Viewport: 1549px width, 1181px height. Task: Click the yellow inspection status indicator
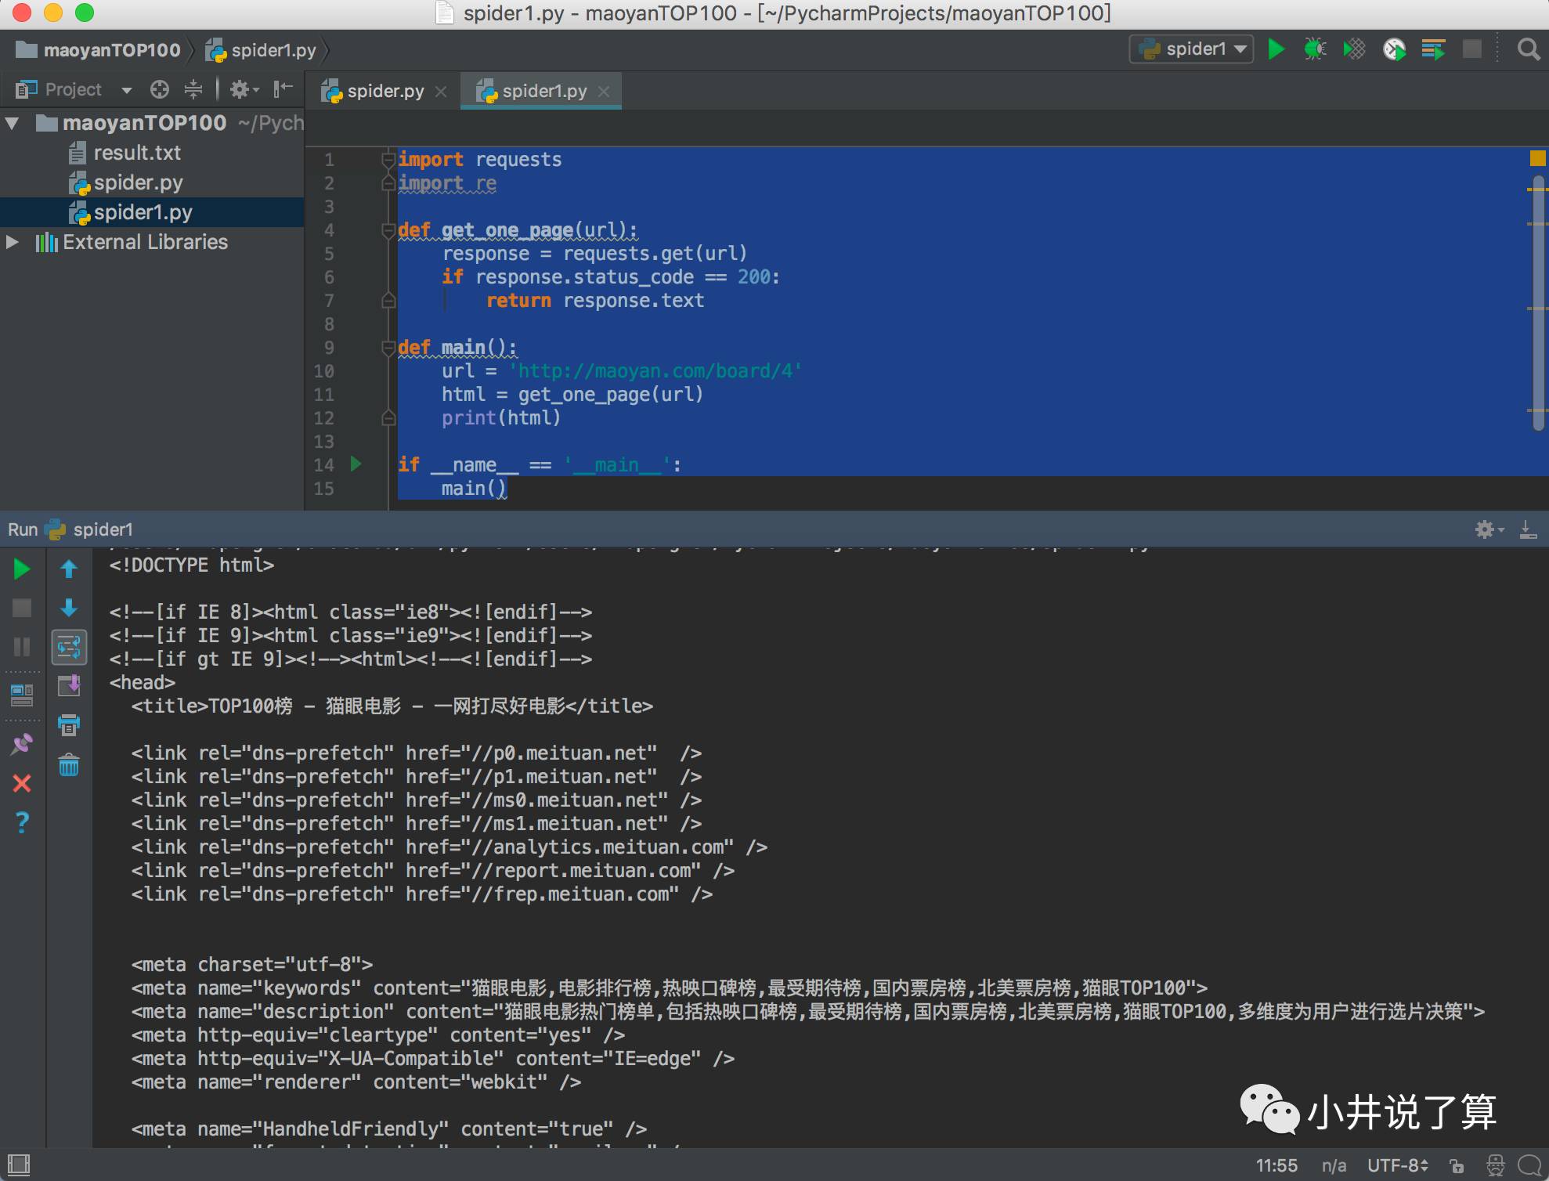[1537, 159]
